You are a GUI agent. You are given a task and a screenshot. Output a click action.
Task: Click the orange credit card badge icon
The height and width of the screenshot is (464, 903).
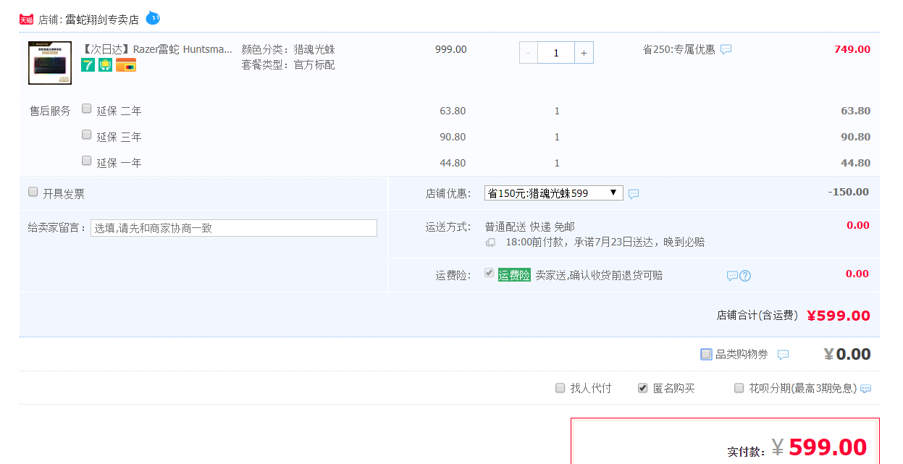[x=126, y=65]
